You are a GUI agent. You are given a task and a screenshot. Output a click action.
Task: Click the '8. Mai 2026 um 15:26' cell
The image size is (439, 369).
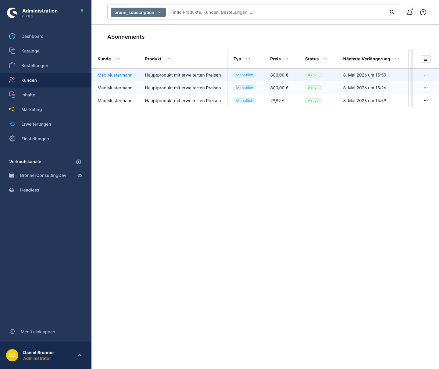tap(373, 88)
